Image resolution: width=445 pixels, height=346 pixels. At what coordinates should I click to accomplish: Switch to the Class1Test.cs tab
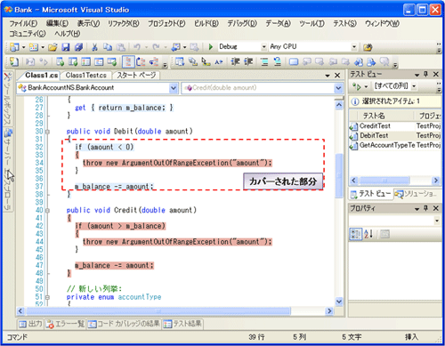[86, 76]
